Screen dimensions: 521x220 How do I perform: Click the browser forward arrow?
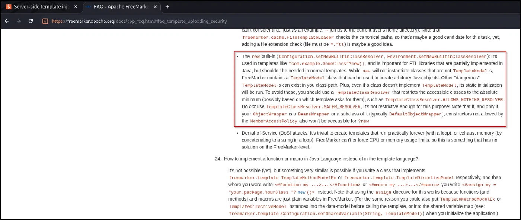[x=19, y=21]
